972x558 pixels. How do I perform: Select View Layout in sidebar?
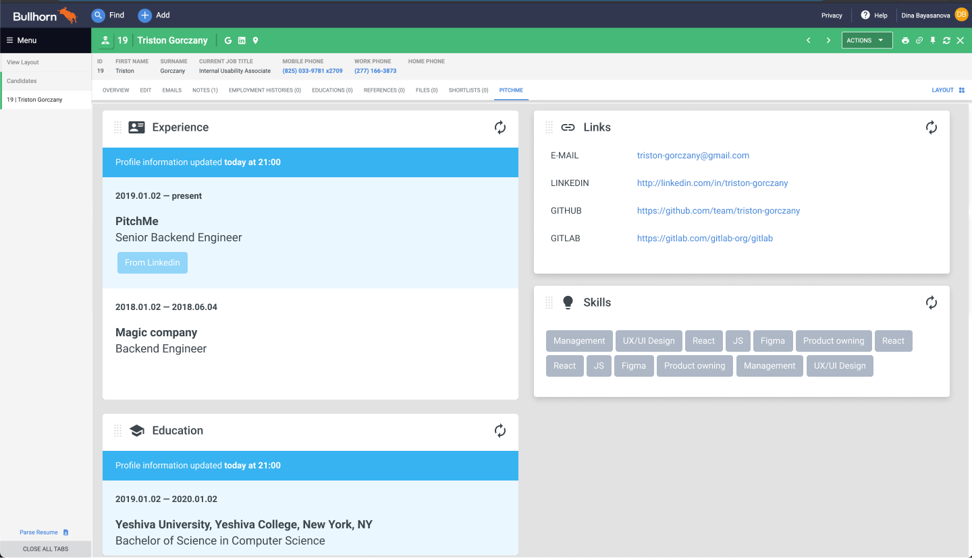pyautogui.click(x=23, y=62)
